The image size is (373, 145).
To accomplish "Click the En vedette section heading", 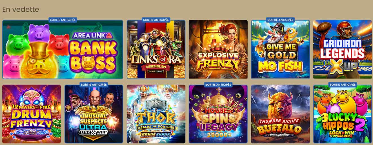I will 21,9.
